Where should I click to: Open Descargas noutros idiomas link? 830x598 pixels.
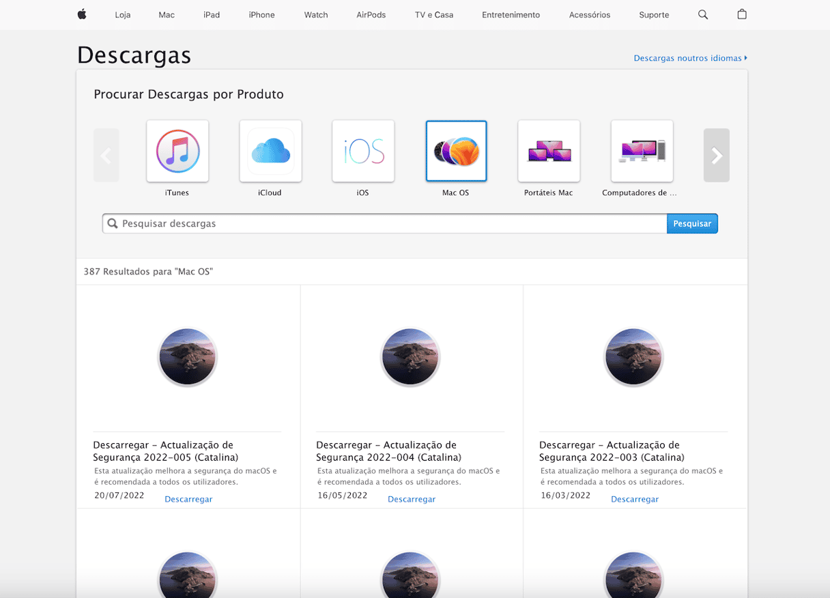pos(689,58)
